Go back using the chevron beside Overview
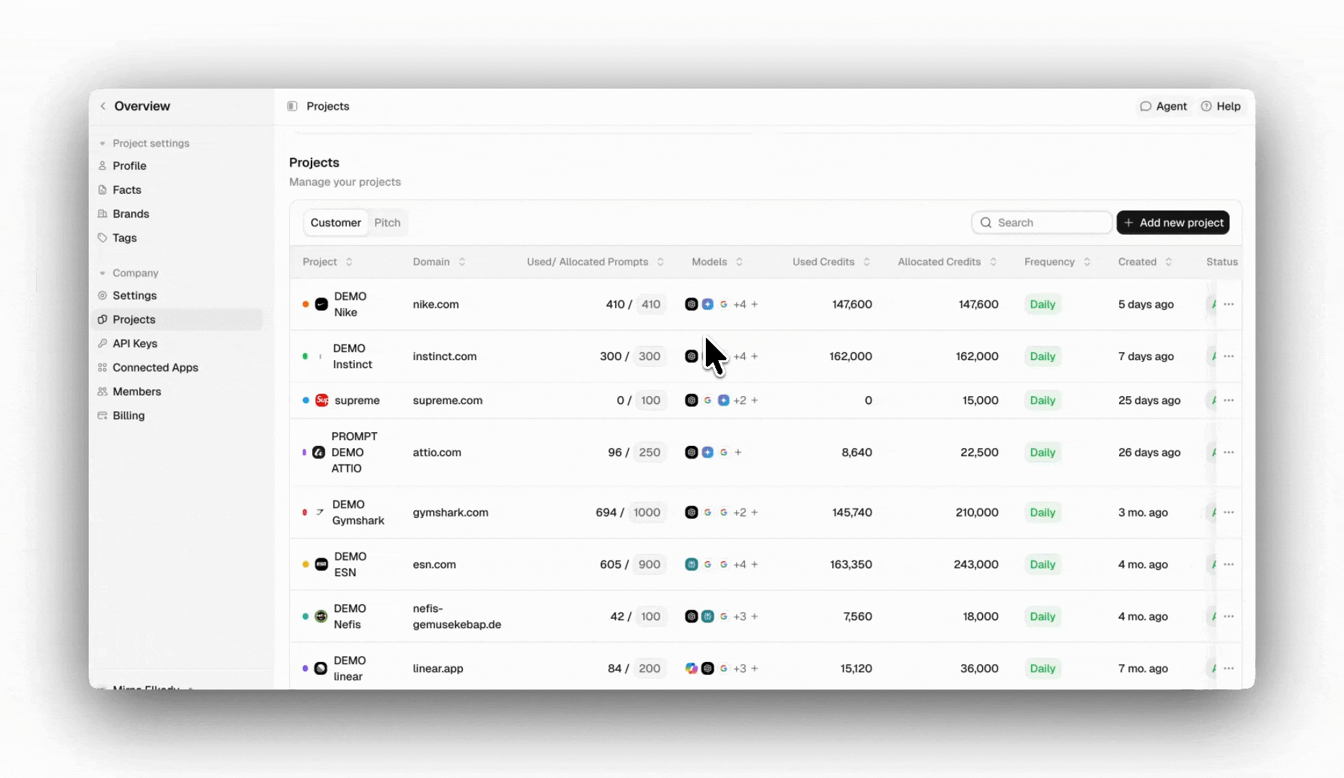This screenshot has height=778, width=1344. tap(103, 106)
